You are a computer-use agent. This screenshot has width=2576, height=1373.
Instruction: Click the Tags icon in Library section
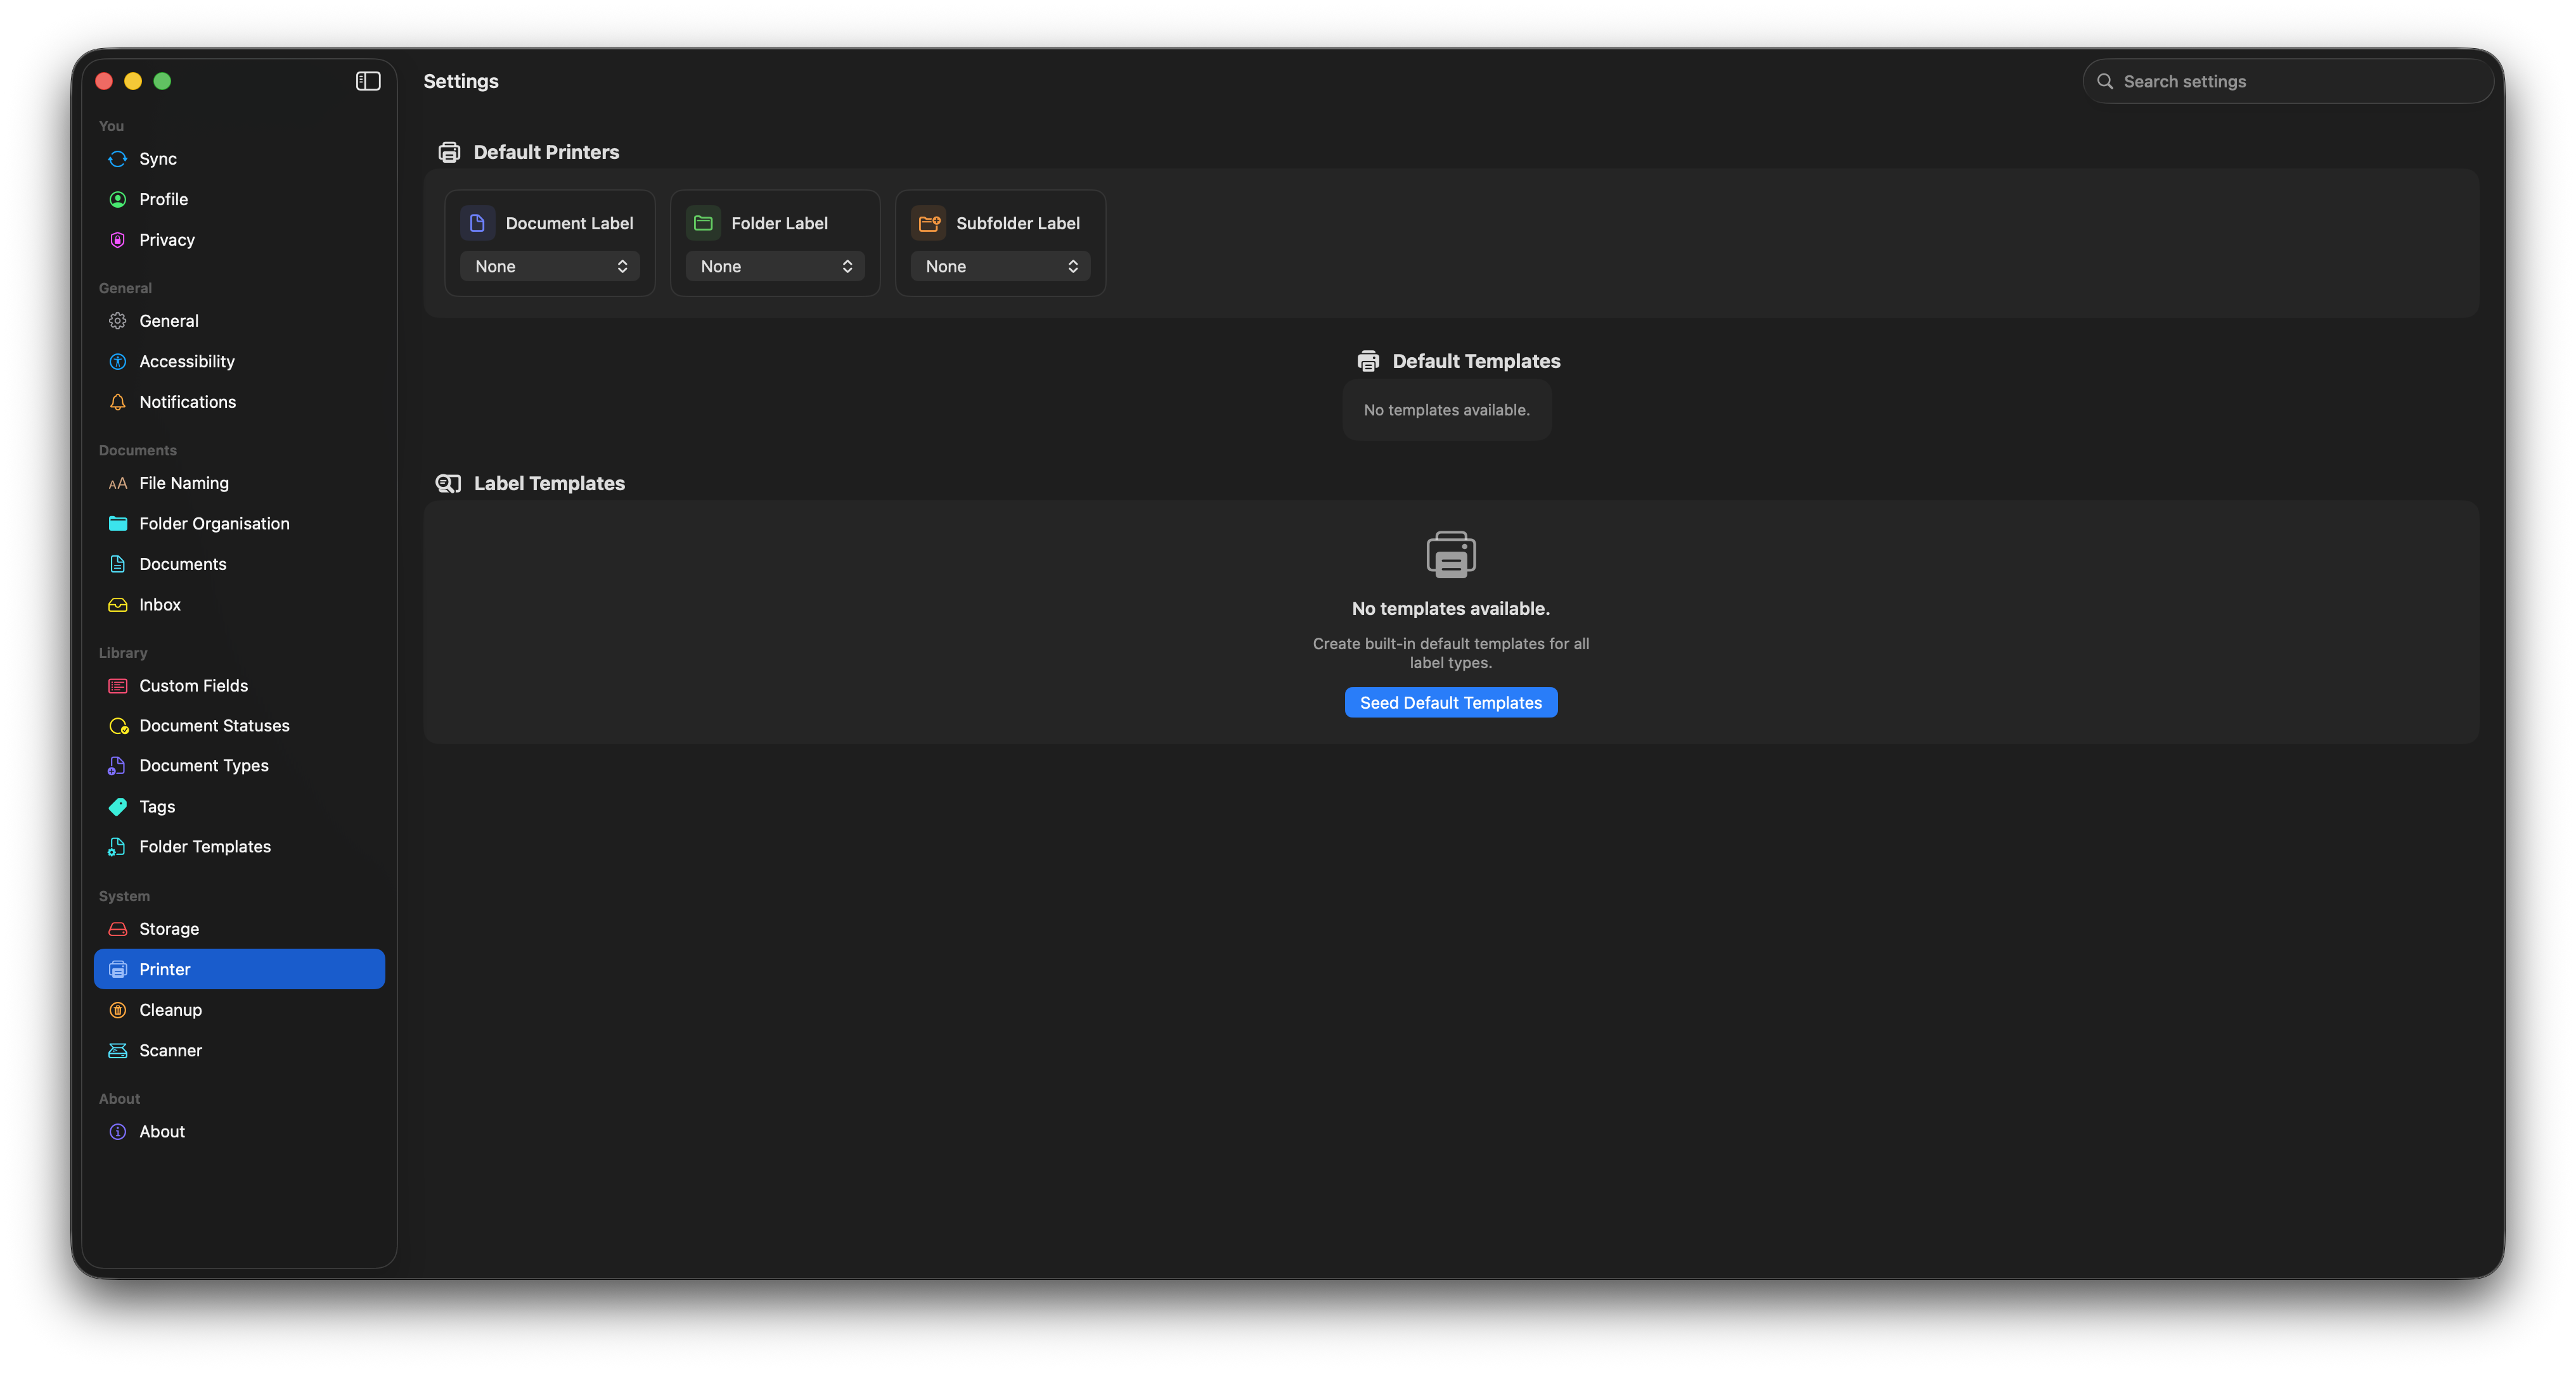[117, 806]
